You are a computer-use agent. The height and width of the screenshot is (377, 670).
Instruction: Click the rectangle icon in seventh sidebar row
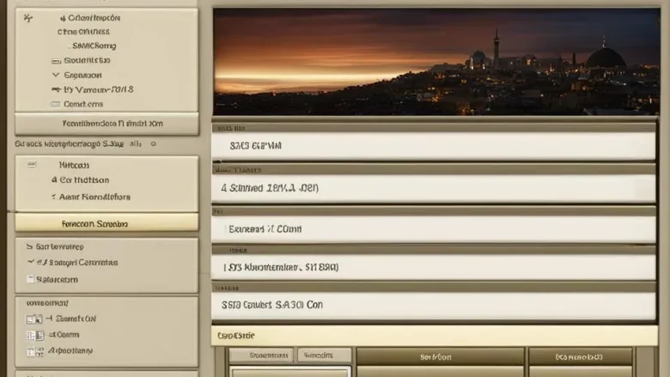point(57,104)
